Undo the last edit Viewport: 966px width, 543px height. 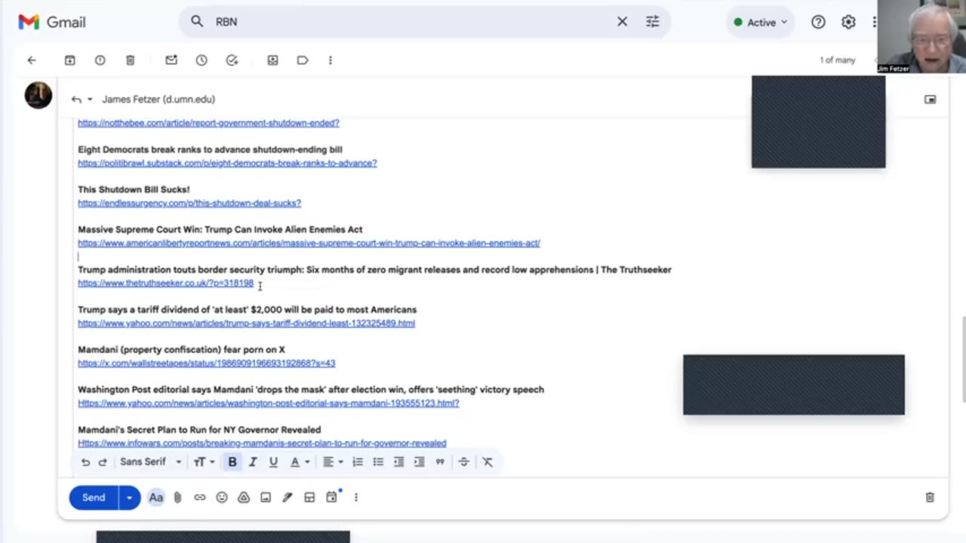click(x=85, y=462)
